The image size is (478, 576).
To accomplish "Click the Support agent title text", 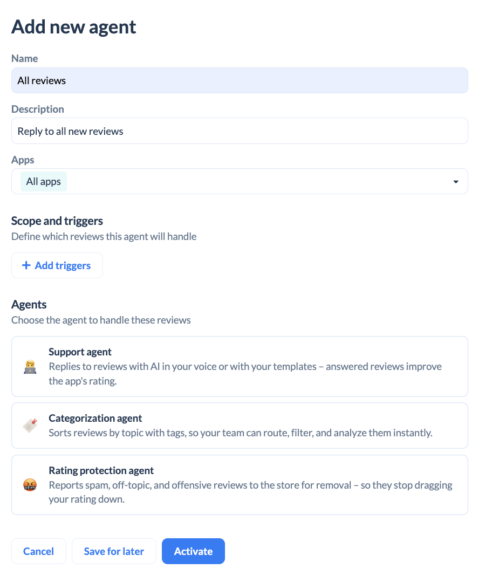I will coord(80,352).
